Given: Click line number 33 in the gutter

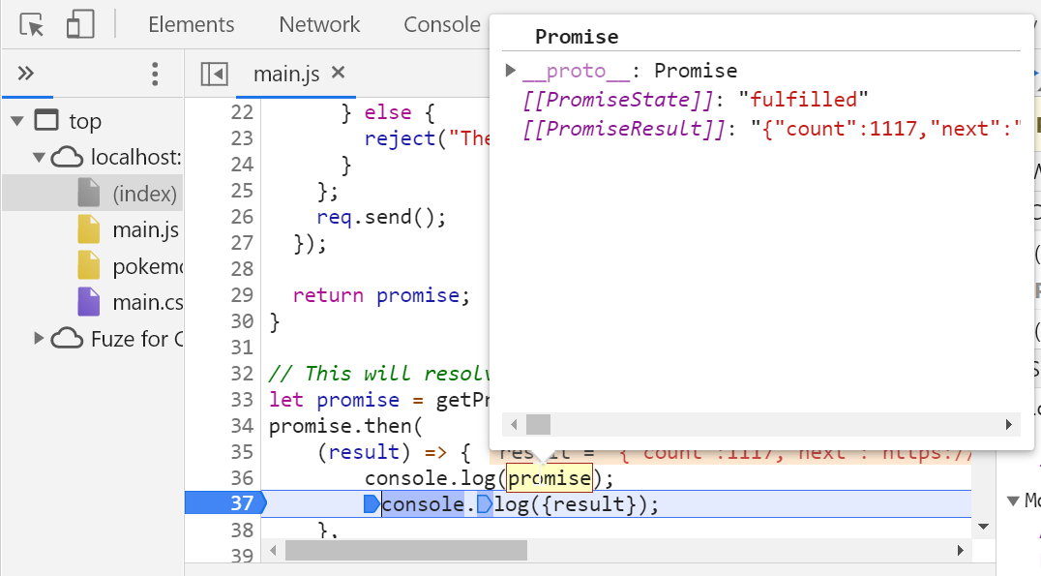Looking at the screenshot, I should click(x=242, y=399).
